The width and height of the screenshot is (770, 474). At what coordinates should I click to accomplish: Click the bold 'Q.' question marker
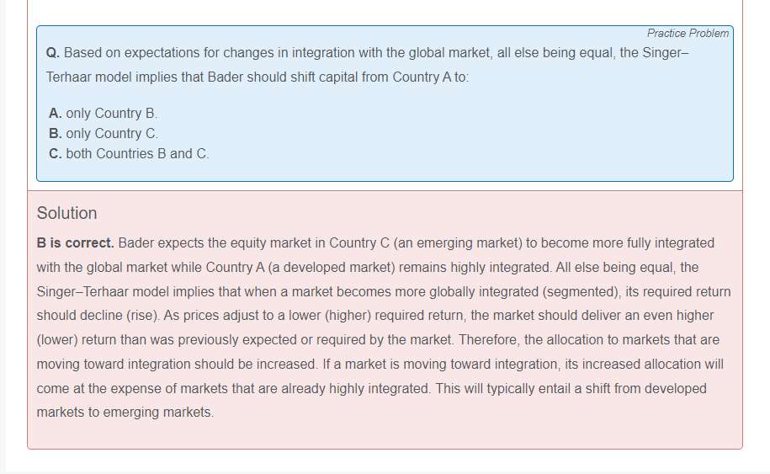(53, 52)
